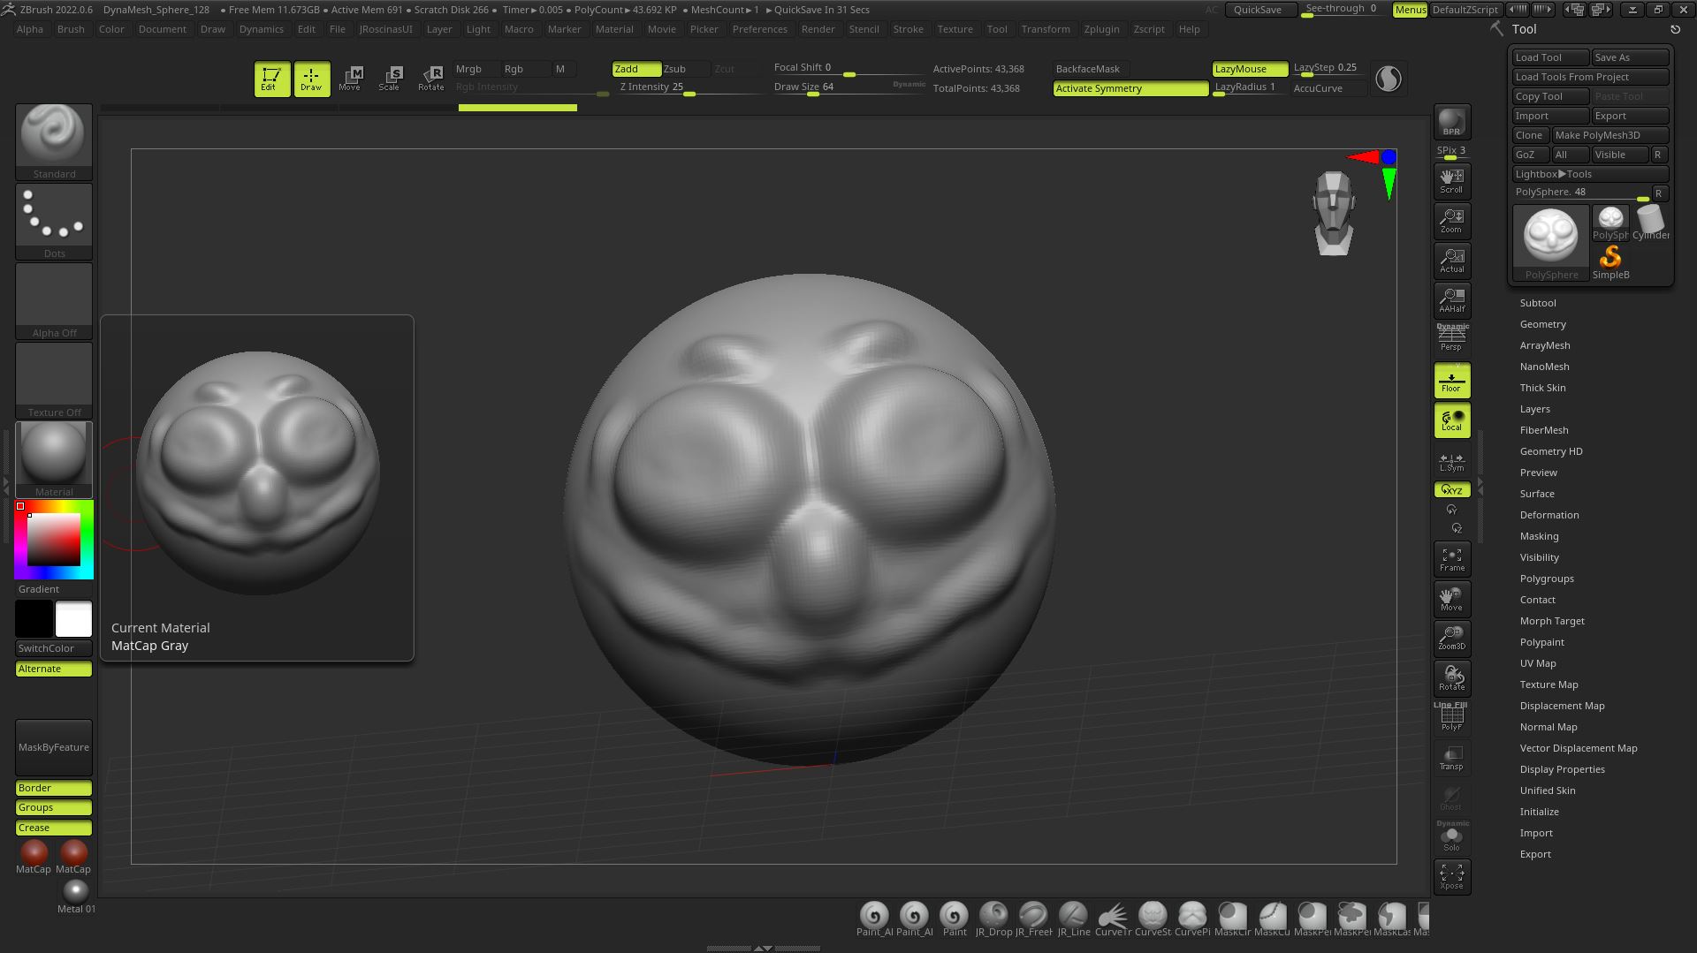Toggle Persp perspective view

click(x=1451, y=339)
